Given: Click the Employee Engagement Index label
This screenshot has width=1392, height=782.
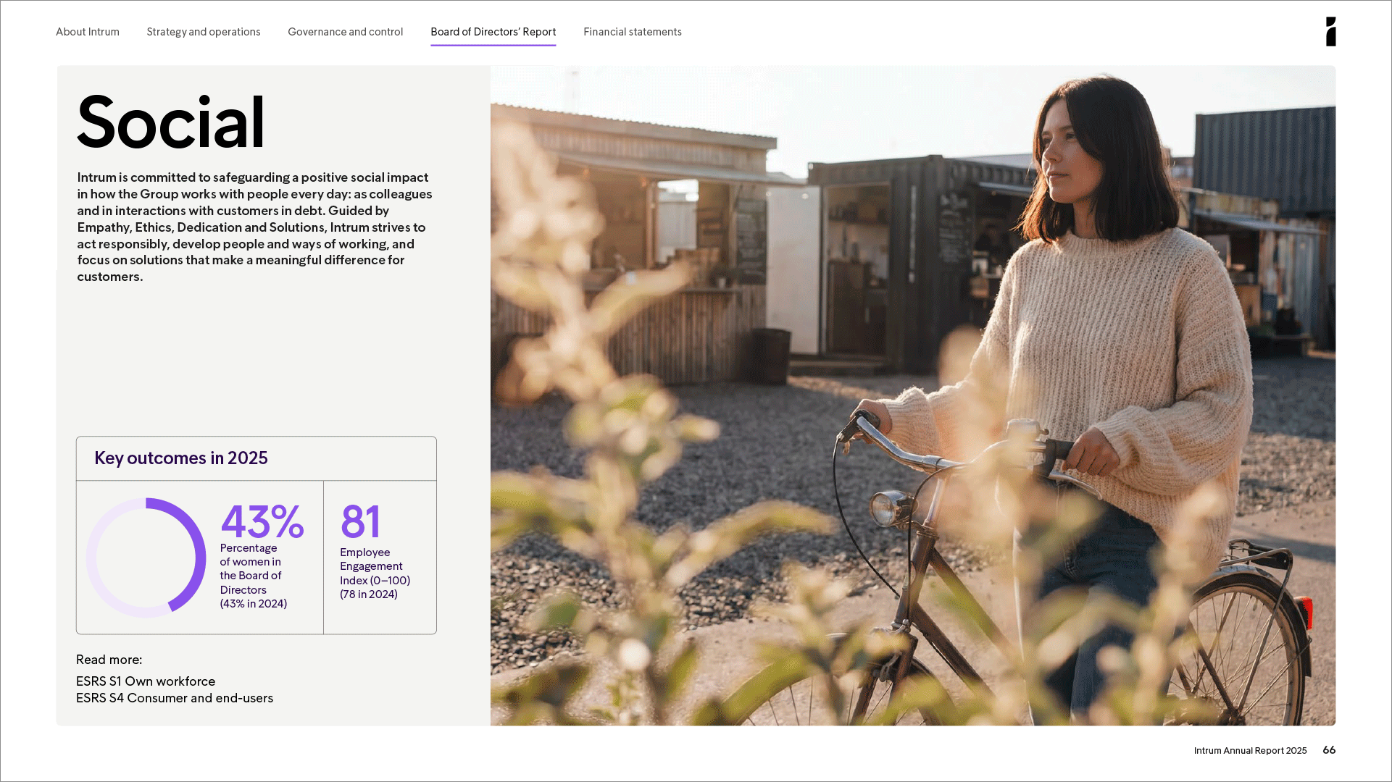Looking at the screenshot, I should [x=375, y=573].
